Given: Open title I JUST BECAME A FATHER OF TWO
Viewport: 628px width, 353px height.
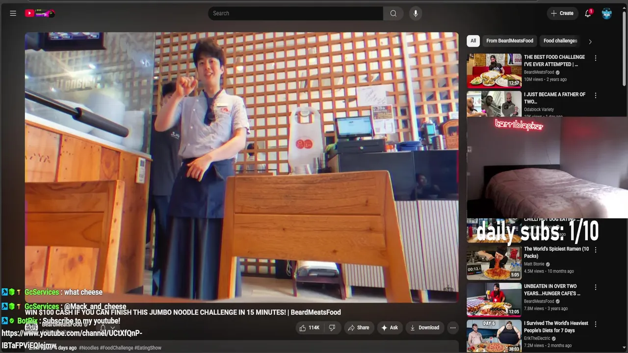Looking at the screenshot, I should (554, 98).
